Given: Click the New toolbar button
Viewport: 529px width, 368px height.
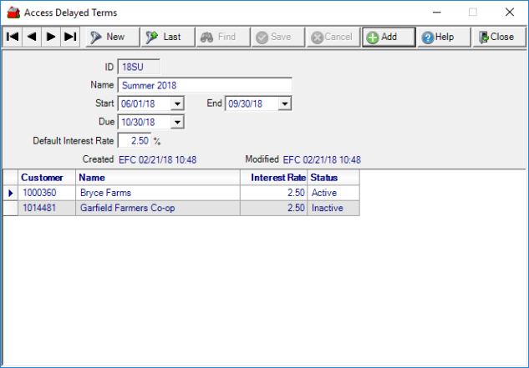Looking at the screenshot, I should [x=107, y=37].
